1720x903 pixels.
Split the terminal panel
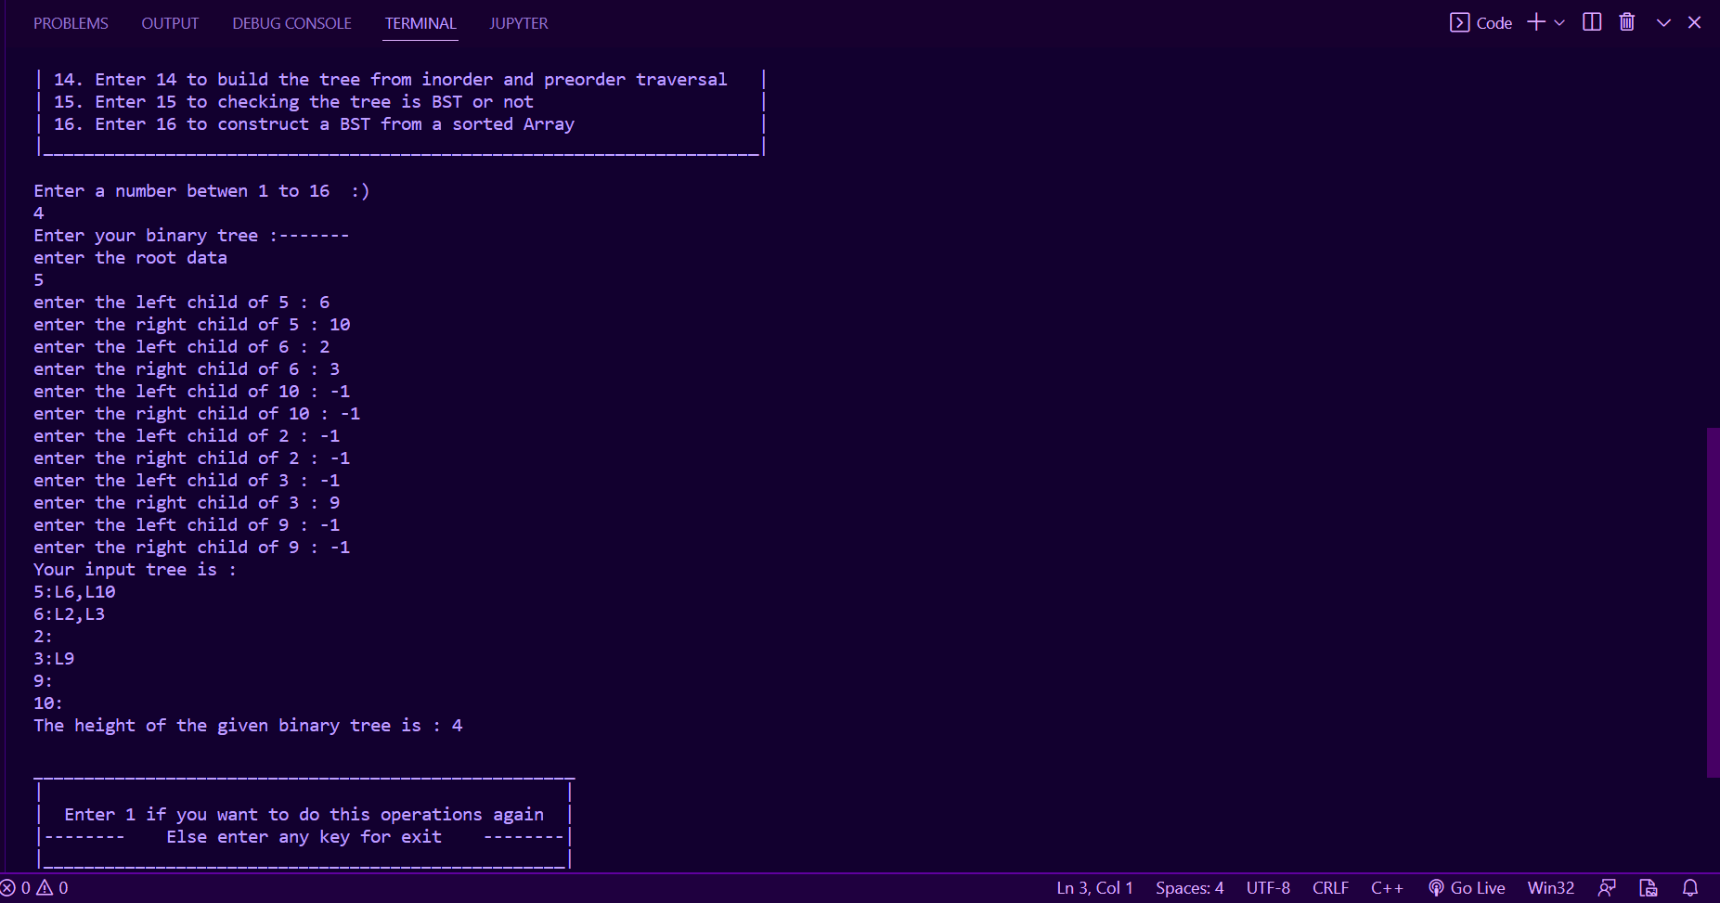coord(1591,21)
